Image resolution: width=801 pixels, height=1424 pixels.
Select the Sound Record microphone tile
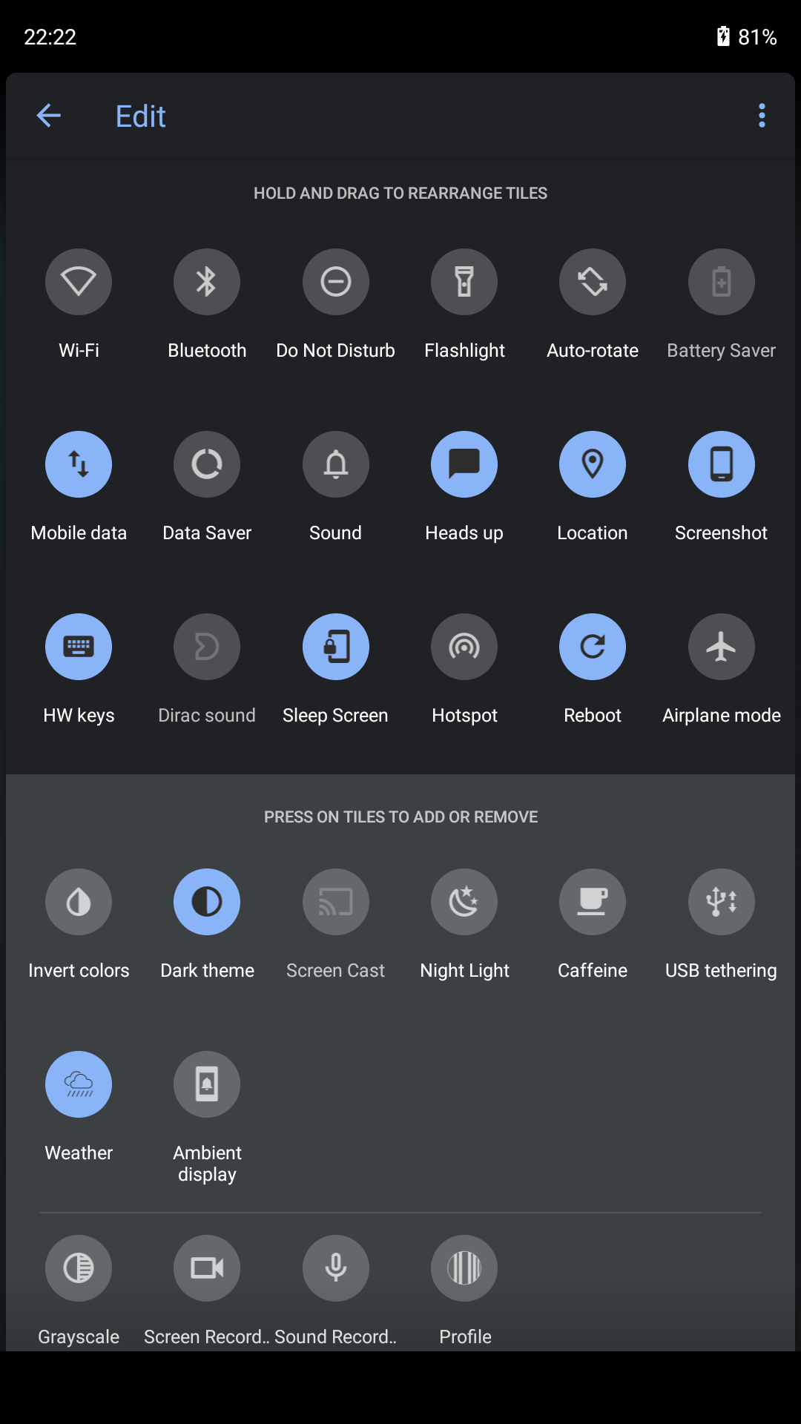pyautogui.click(x=336, y=1268)
